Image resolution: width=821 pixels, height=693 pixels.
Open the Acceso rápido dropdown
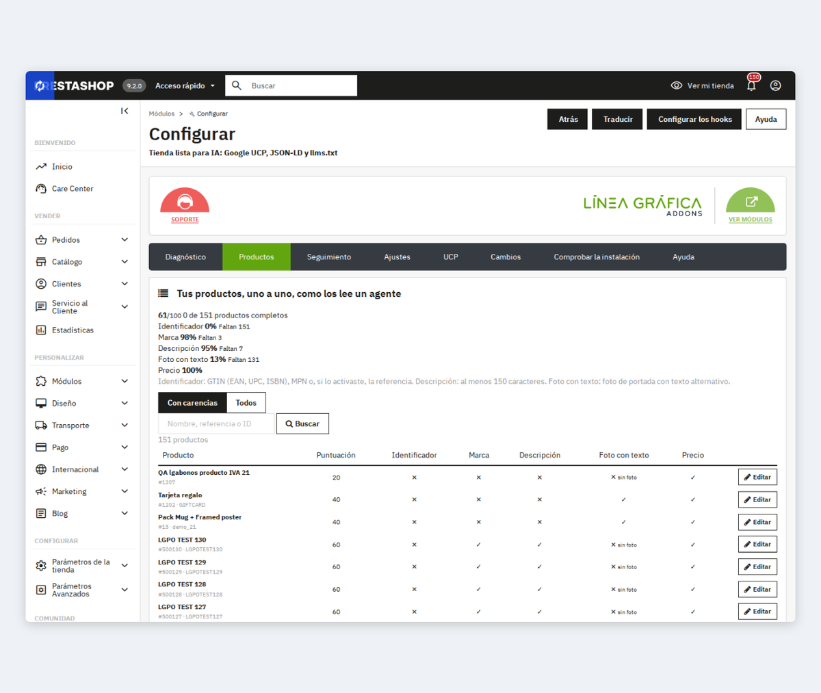pos(185,86)
